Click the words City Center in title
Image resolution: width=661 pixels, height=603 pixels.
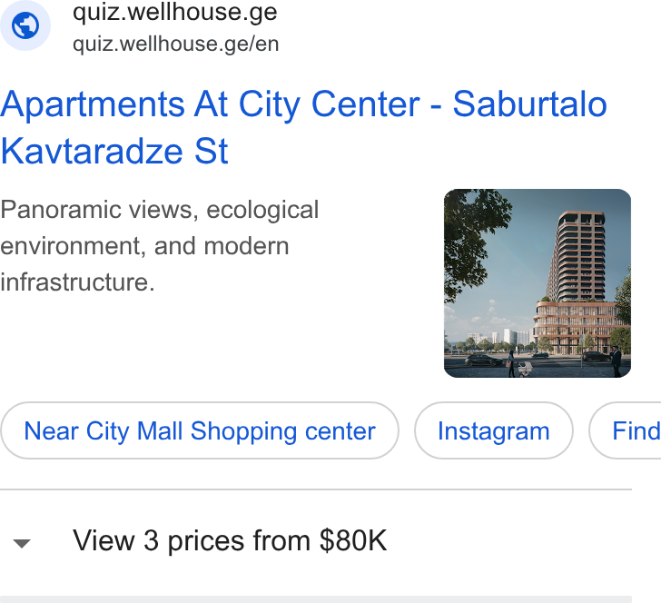330,104
